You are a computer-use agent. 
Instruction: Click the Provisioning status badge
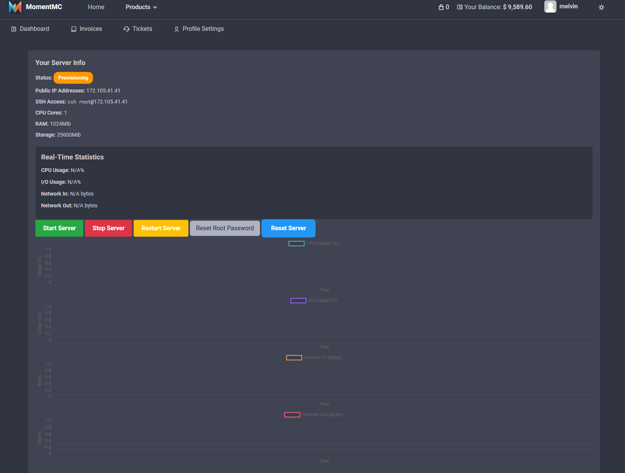(73, 78)
